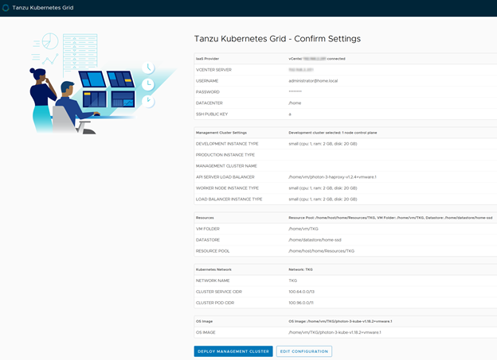Click the SSH PUBLIC KEY label

pyautogui.click(x=212, y=114)
